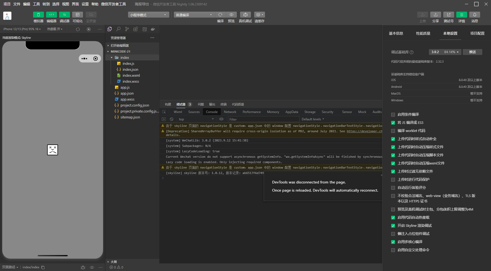Enable 编译 worklet 代码 checkbox
Image resolution: width=491 pixels, height=271 pixels.
pos(393,131)
